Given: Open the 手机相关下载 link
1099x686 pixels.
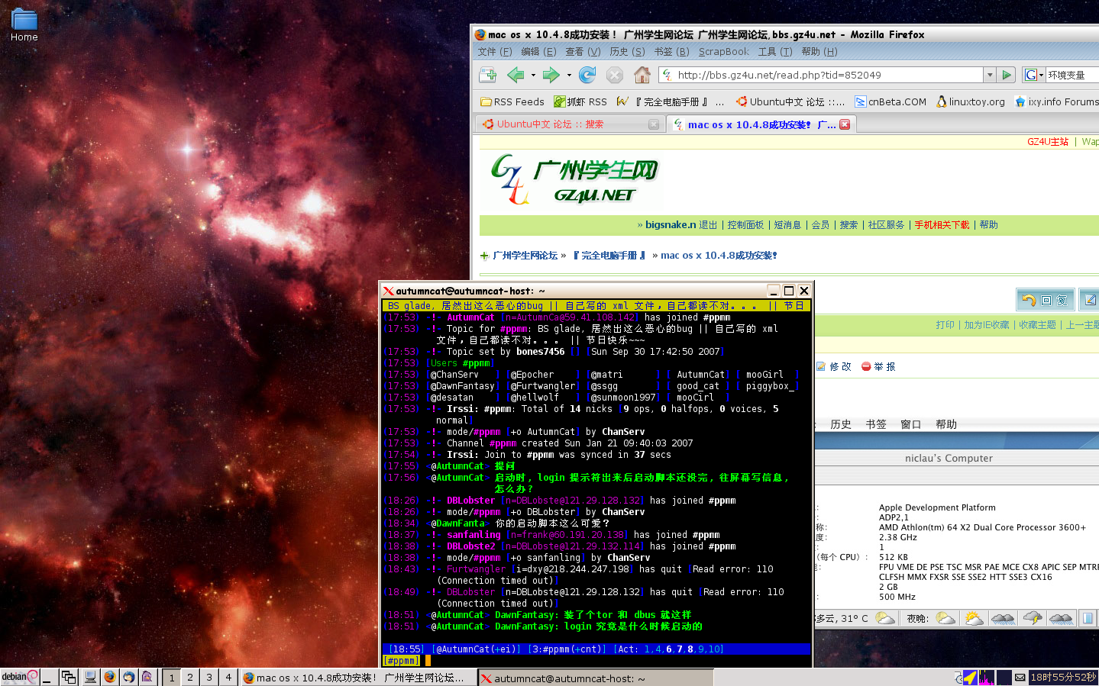Looking at the screenshot, I should click(942, 225).
